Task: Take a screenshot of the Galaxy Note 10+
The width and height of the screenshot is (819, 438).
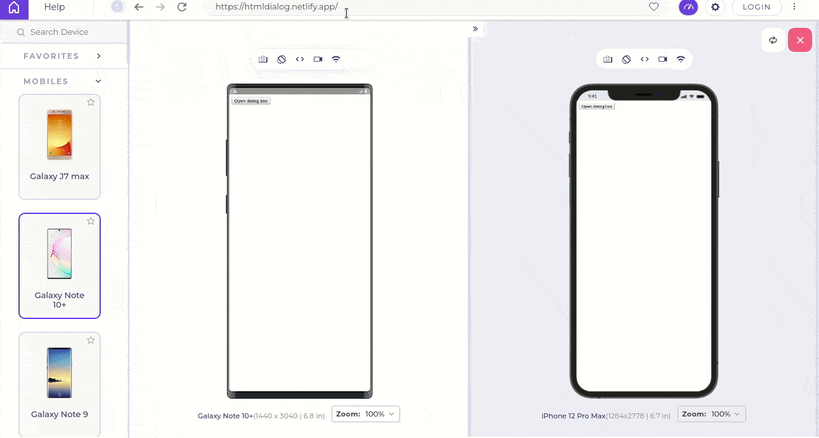Action: point(263,59)
